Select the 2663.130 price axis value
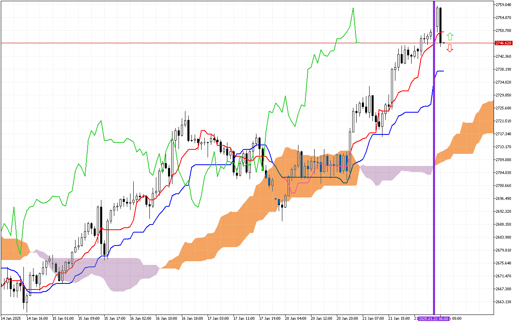Image resolution: width=517 pixels, height=323 pixels. point(504,302)
